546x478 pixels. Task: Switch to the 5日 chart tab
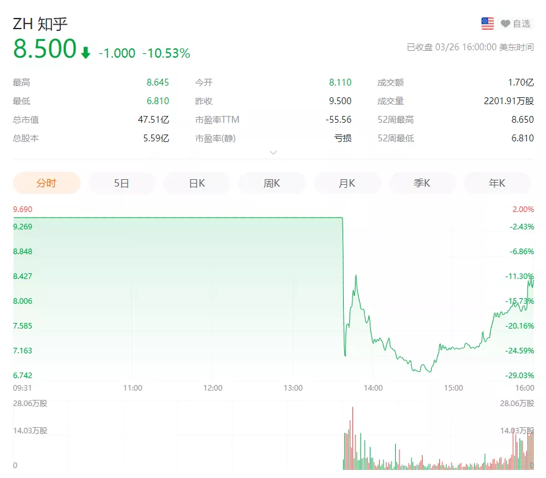(122, 183)
